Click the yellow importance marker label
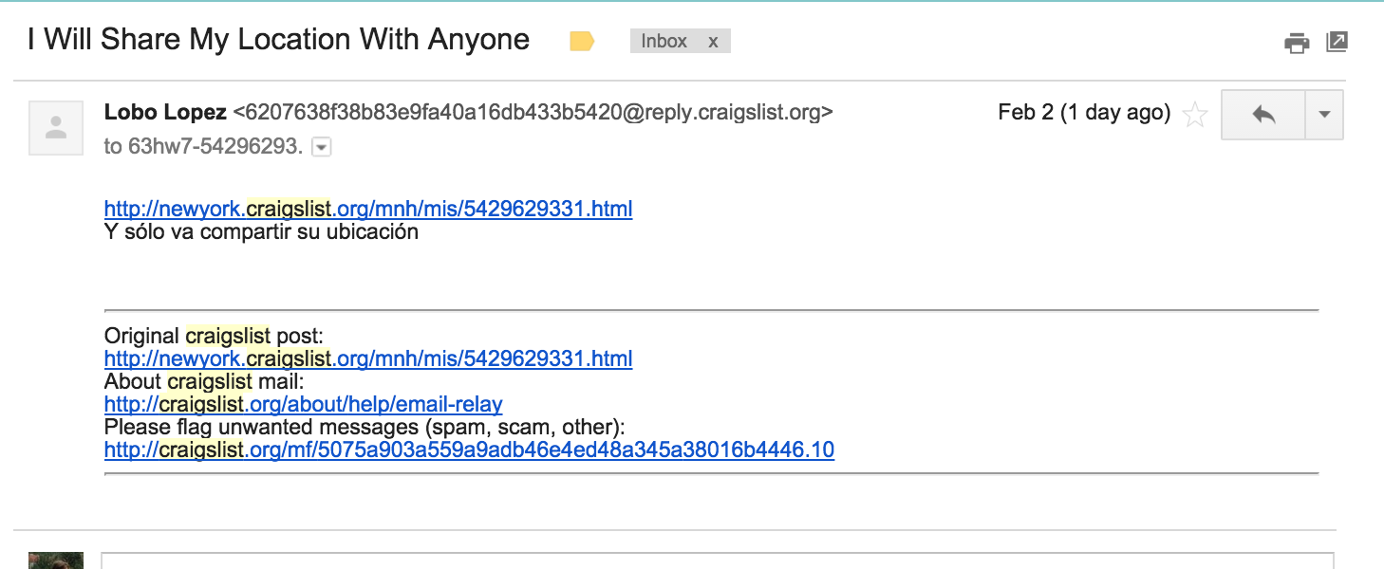 pyautogui.click(x=582, y=42)
